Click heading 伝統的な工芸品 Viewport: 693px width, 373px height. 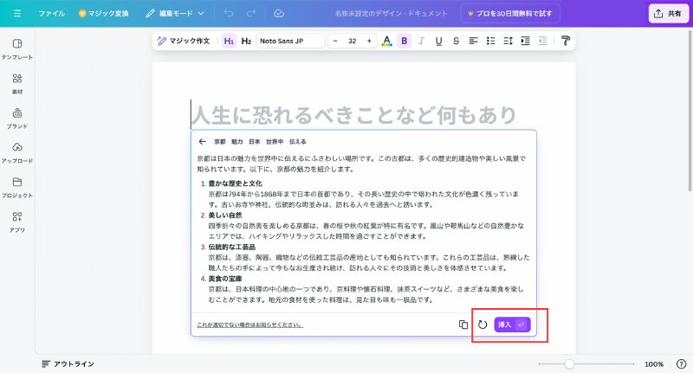coord(231,247)
